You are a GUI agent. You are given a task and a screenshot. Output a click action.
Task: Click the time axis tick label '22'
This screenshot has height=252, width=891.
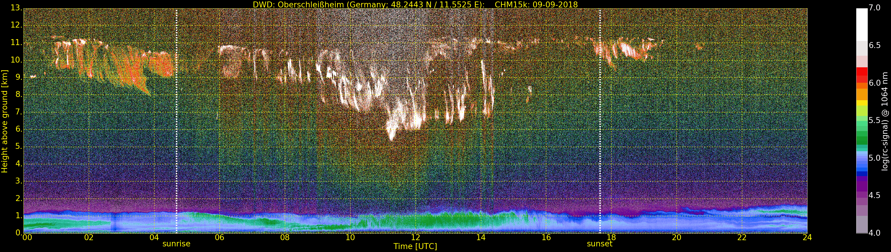(742, 237)
